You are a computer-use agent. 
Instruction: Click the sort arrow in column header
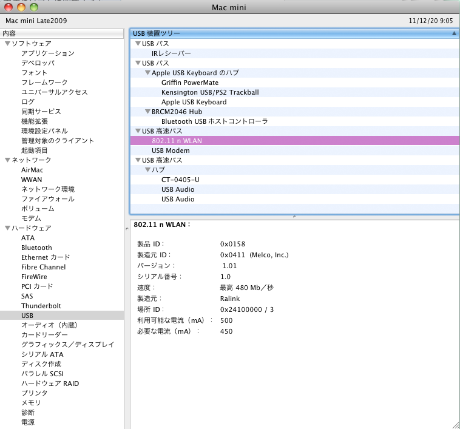[454, 33]
